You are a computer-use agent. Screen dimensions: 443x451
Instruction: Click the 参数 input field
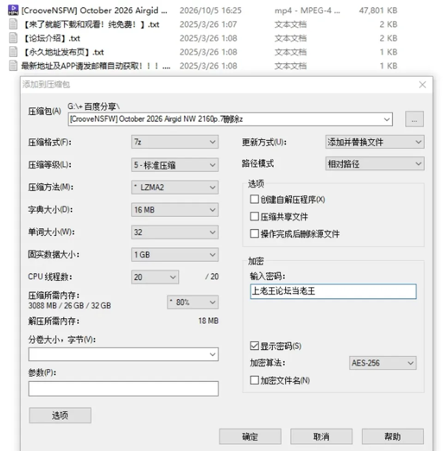pos(124,389)
